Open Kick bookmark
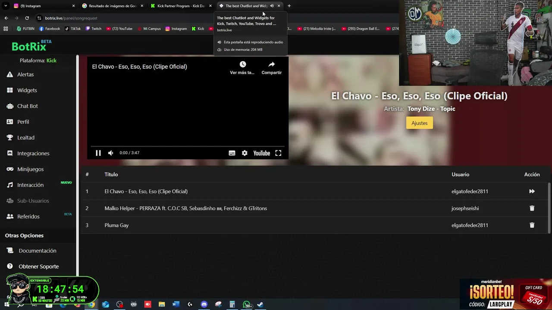This screenshot has width=552, height=310. [198, 29]
